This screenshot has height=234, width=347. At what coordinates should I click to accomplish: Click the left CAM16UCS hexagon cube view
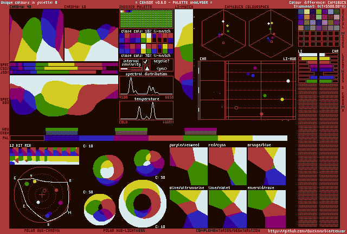[x=223, y=33]
